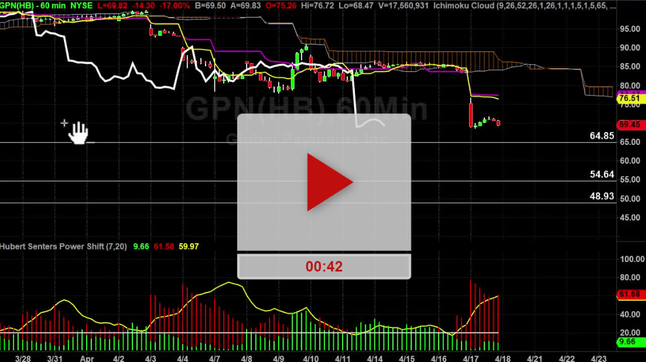Click the red 61.58 indicator value tag
This screenshot has height=362, width=646.
pyautogui.click(x=630, y=294)
